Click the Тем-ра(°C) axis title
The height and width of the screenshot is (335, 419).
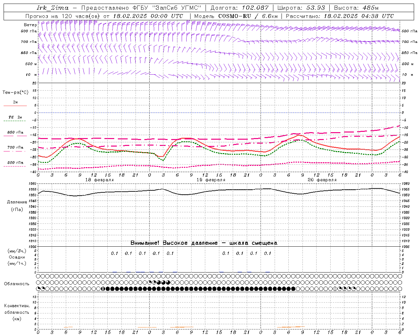15,93
